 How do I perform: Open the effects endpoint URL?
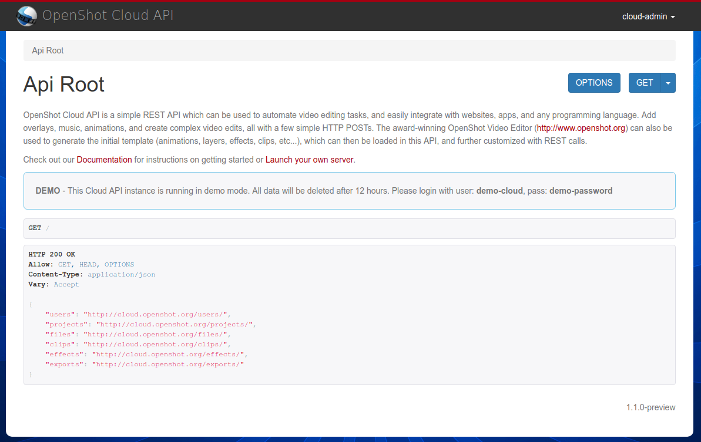point(170,355)
